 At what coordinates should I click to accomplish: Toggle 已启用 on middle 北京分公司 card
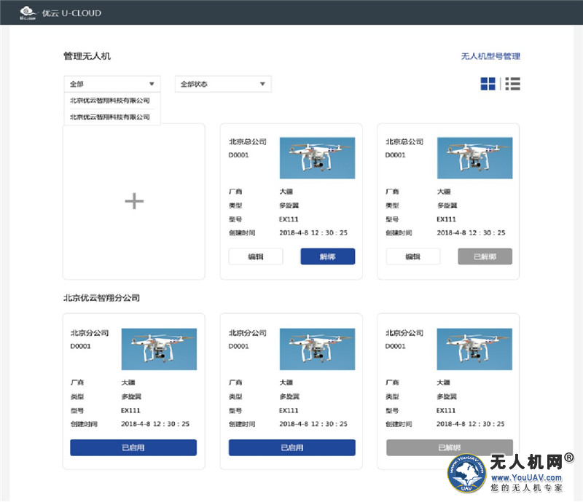click(x=291, y=447)
